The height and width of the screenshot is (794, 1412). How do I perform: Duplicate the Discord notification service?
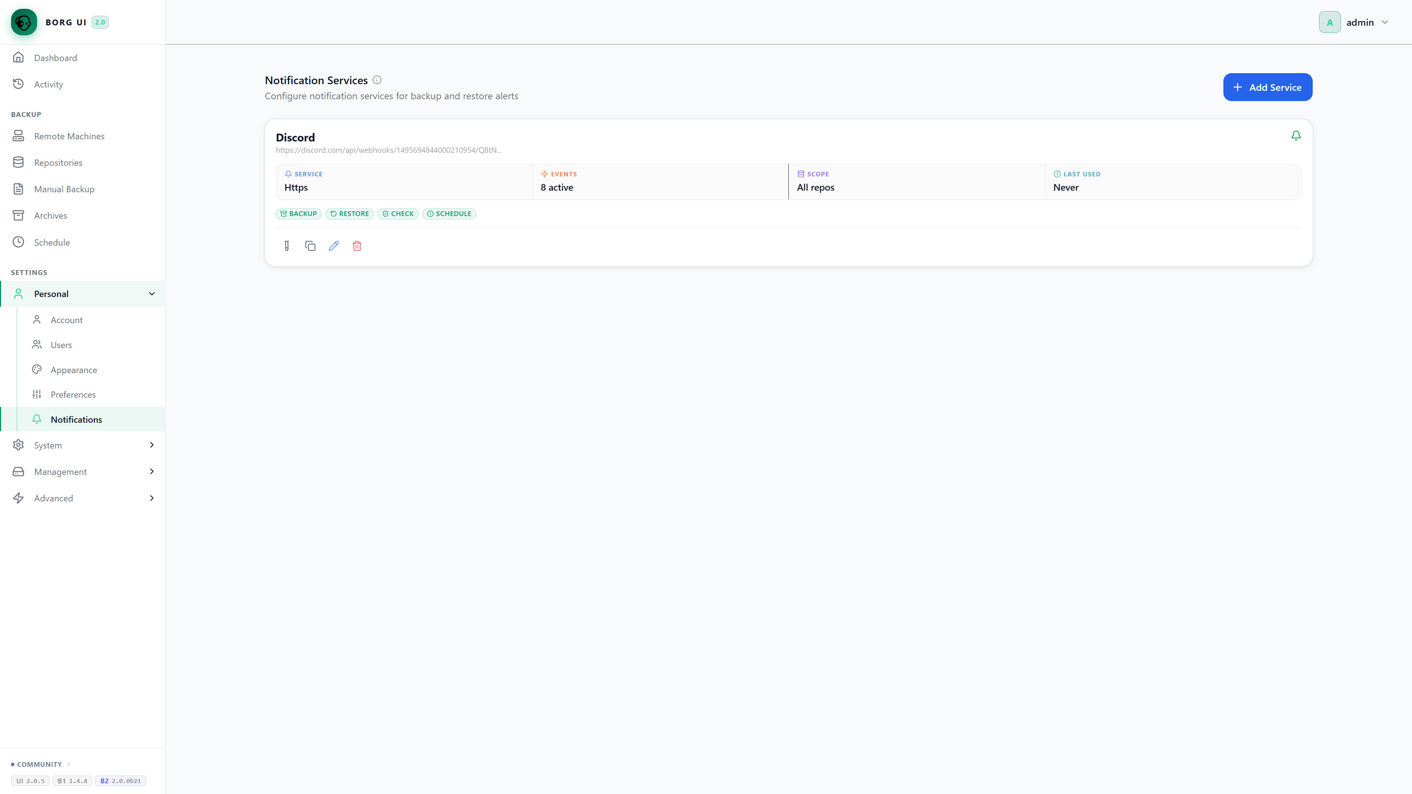click(x=310, y=246)
